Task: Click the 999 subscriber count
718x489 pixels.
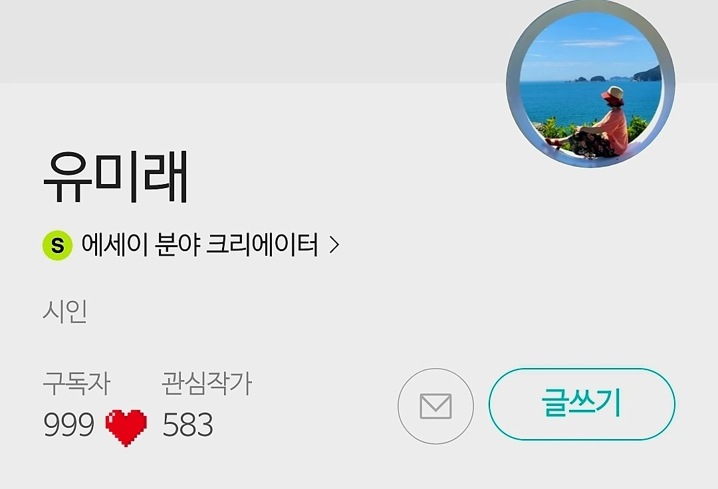Action: coord(68,425)
